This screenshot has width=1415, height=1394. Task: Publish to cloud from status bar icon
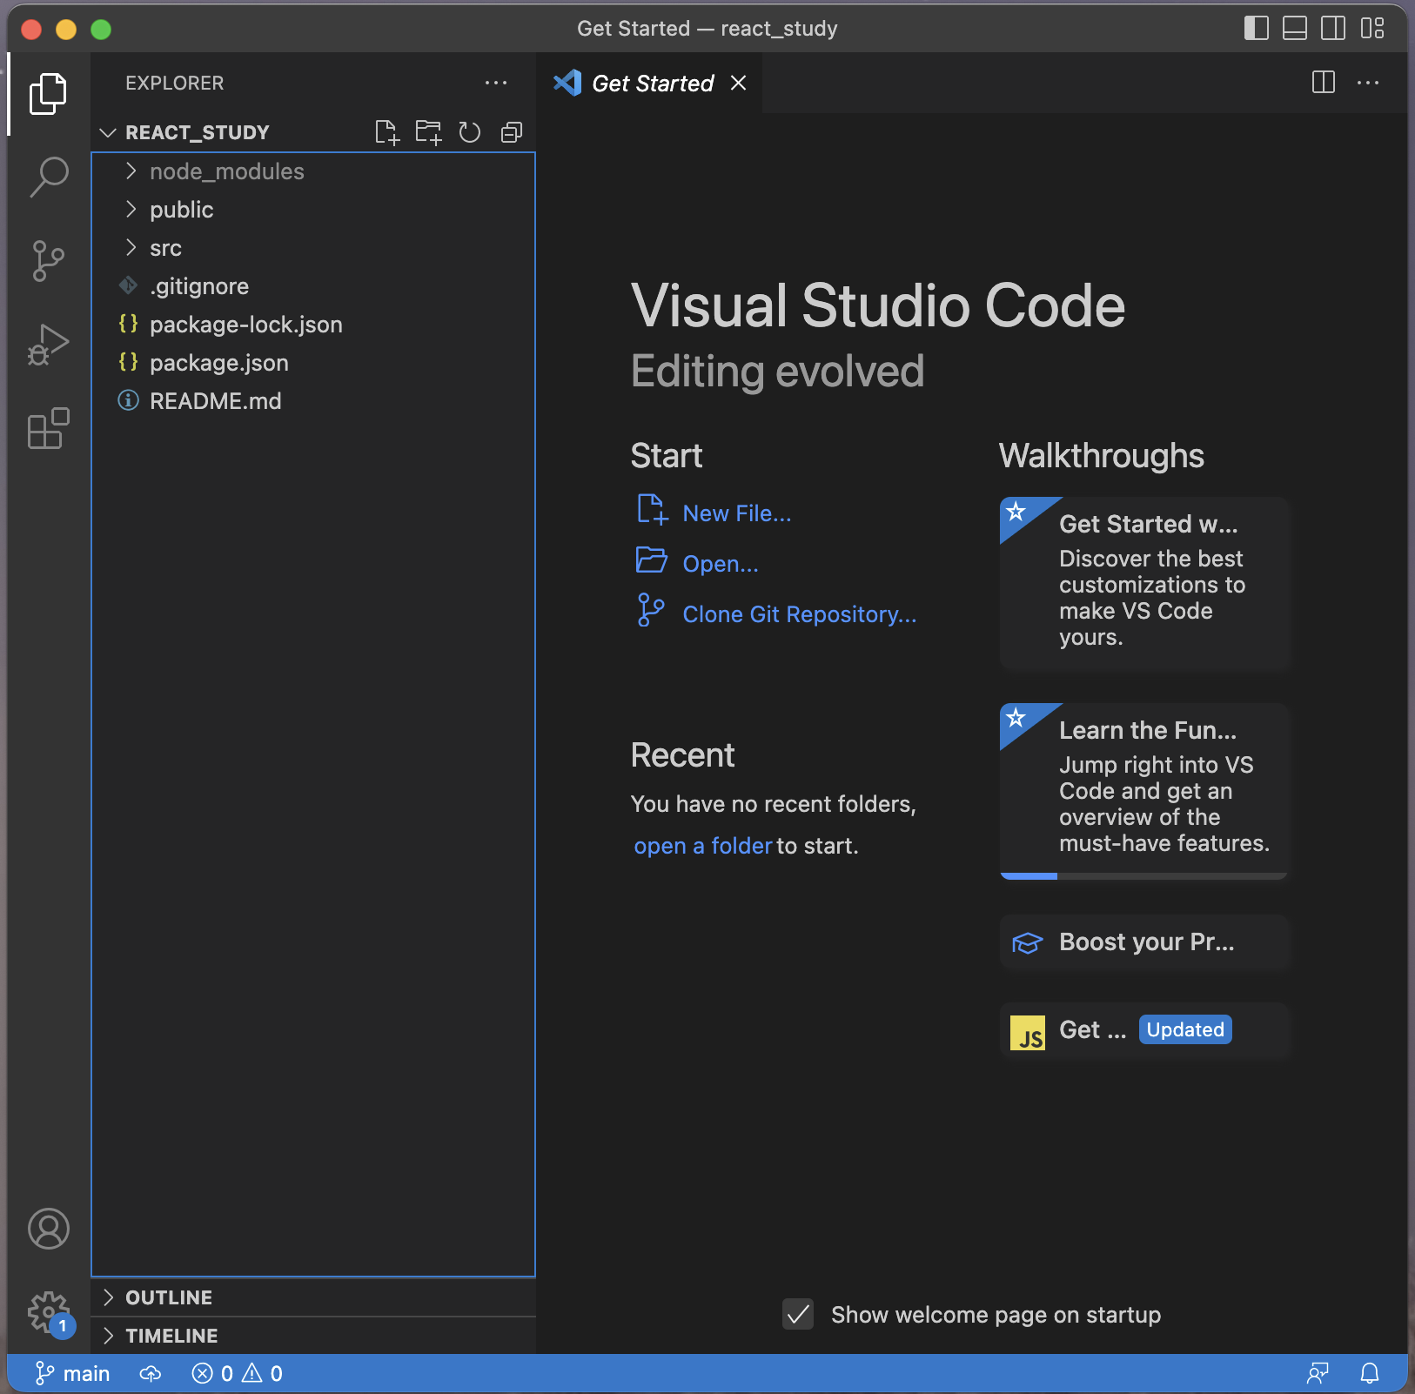click(151, 1373)
